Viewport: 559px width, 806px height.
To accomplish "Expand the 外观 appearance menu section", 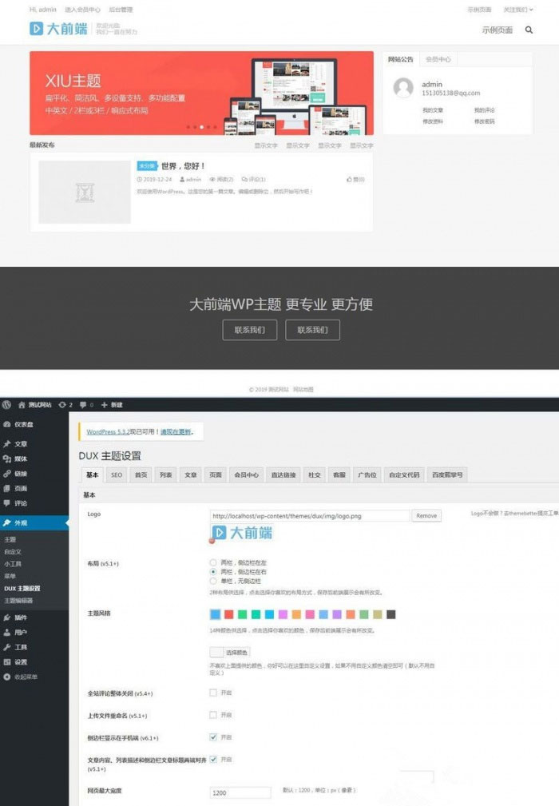I will [x=20, y=522].
